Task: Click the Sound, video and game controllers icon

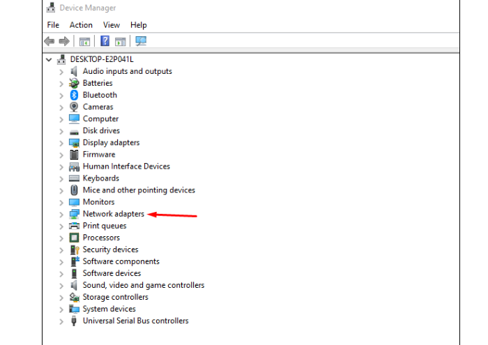Action: (x=74, y=285)
